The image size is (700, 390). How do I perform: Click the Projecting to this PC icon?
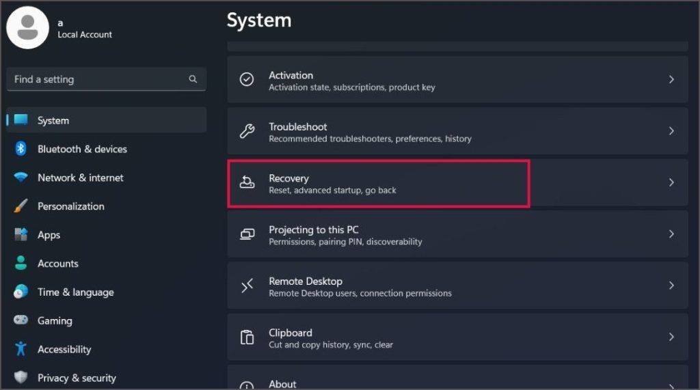coord(247,234)
